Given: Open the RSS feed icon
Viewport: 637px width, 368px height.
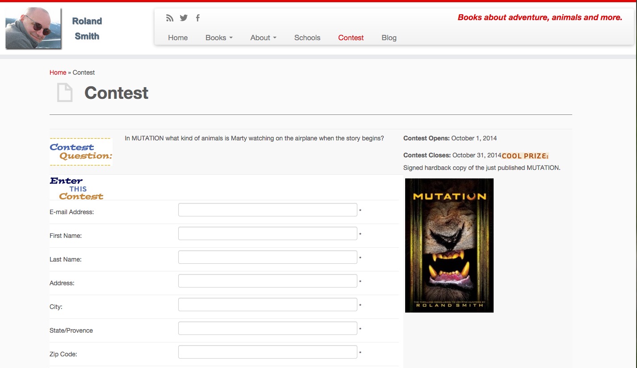Looking at the screenshot, I should pyautogui.click(x=169, y=18).
